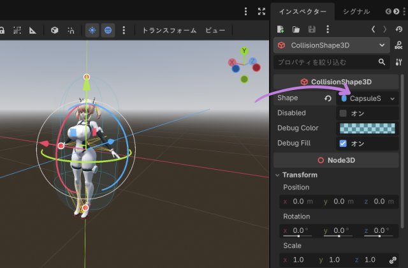Create new resource in inspector
The width and height of the screenshot is (408, 268).
coord(280,29)
